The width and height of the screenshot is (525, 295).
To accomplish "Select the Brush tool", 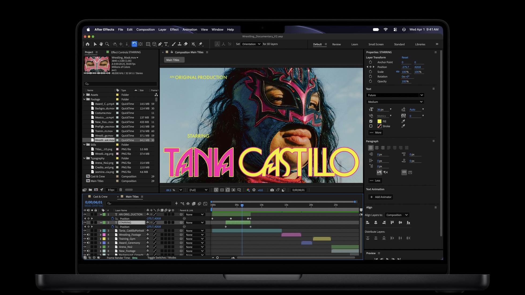I will point(174,44).
